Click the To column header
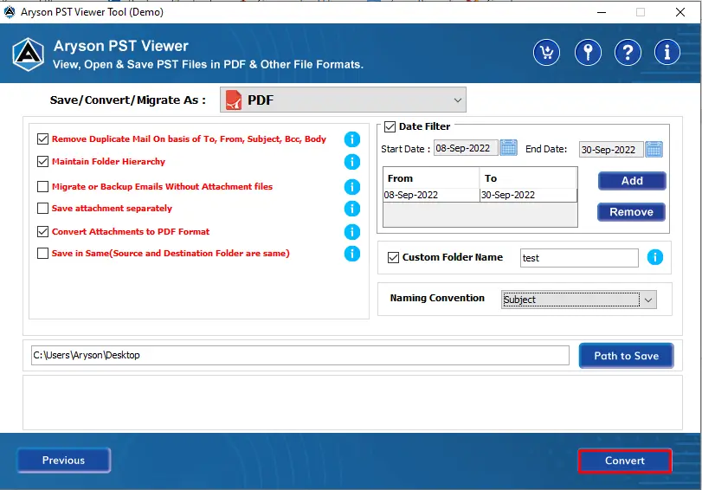The width and height of the screenshot is (702, 490). 528,178
